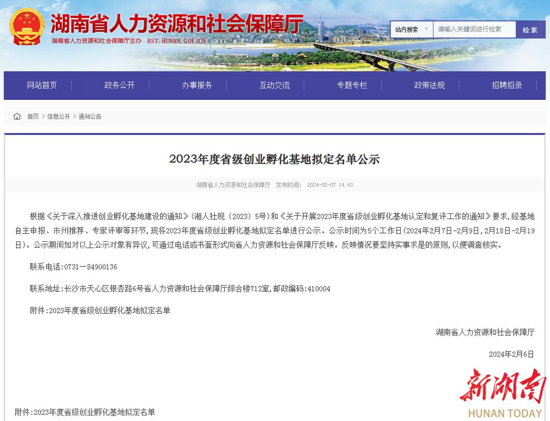Viewport: 550px width, 421px height.
Task: Open the 专题专栏 menu item
Action: (x=352, y=85)
